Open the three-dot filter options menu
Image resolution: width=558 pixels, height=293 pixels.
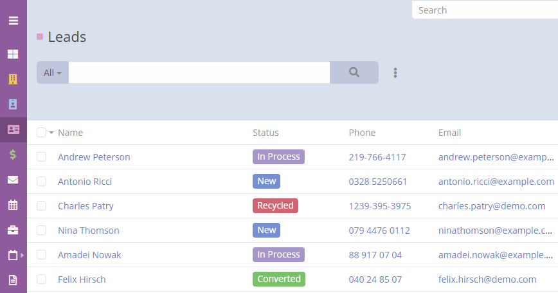(395, 73)
